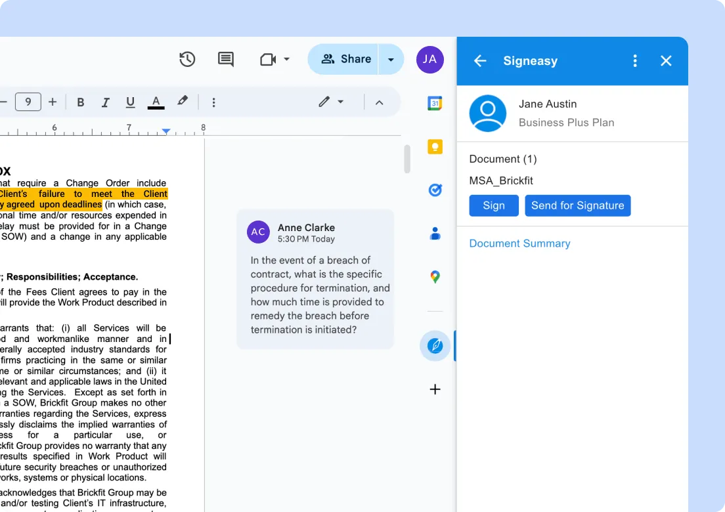Click the right indent marker on ruler
The height and width of the screenshot is (512, 725).
[166, 132]
